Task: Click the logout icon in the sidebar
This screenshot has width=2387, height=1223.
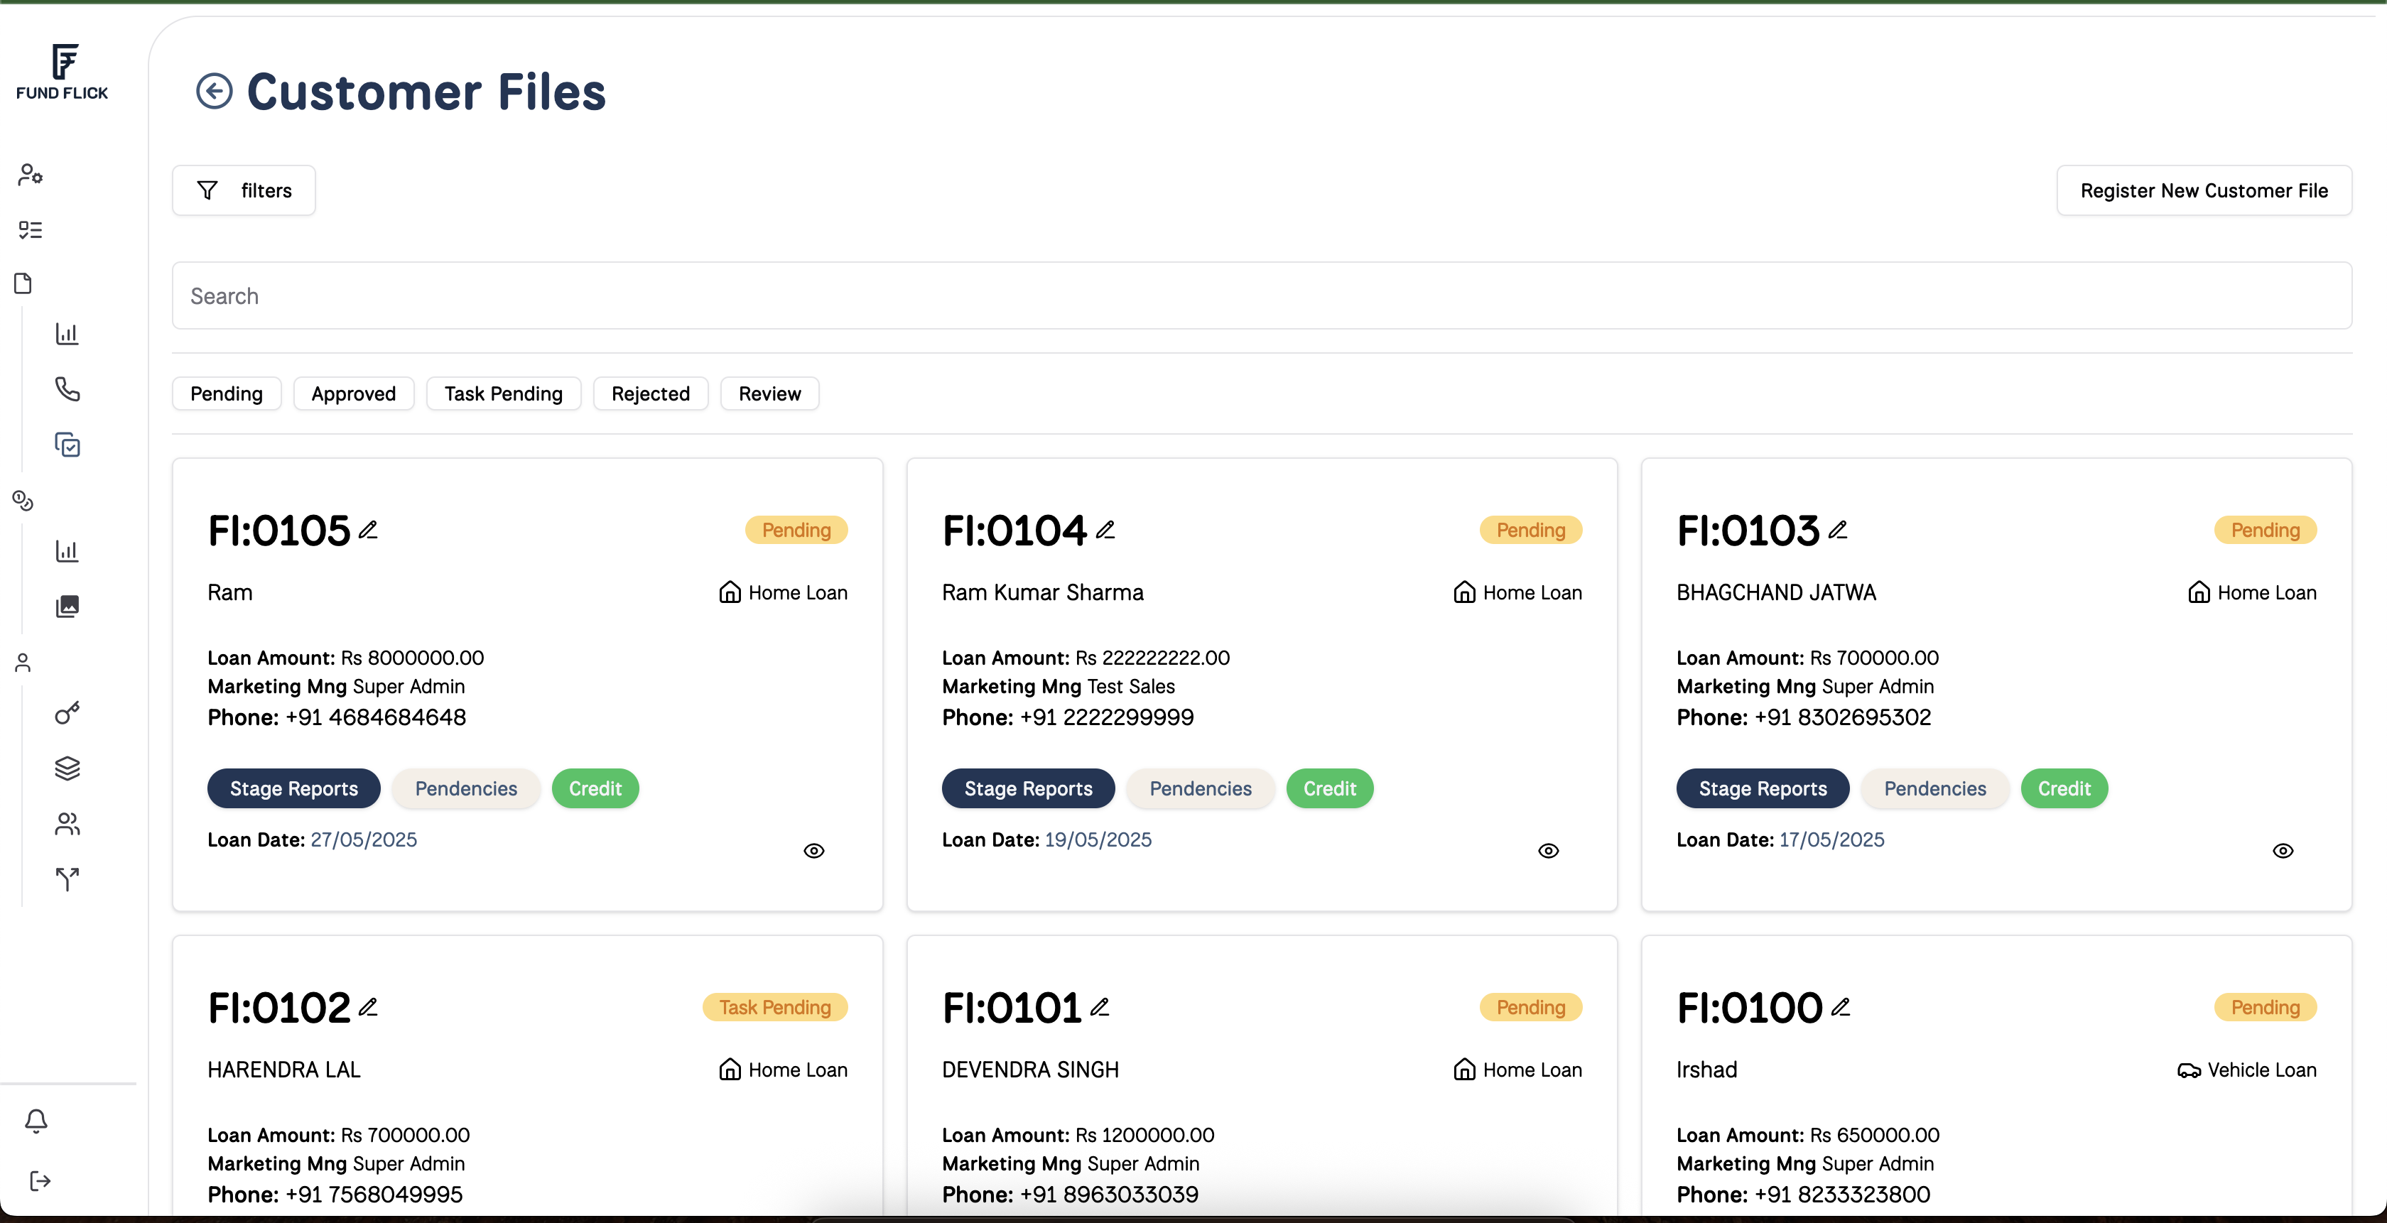Action: (x=40, y=1180)
